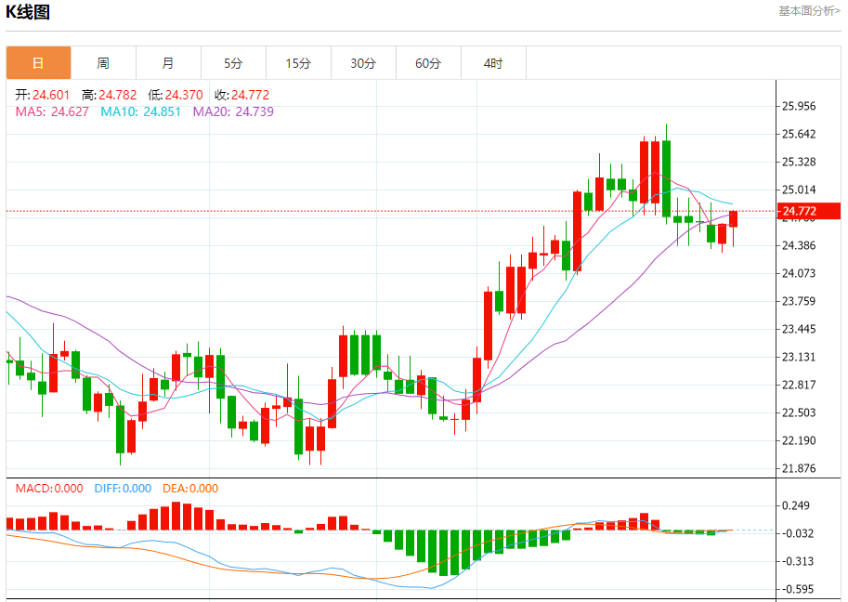Click the 22.817 price axis label
Image resolution: width=848 pixels, height=602 pixels.
click(799, 385)
